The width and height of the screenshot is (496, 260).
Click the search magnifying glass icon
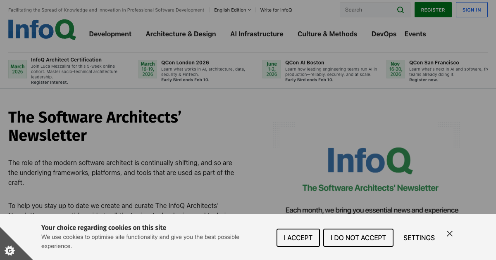point(400,9)
